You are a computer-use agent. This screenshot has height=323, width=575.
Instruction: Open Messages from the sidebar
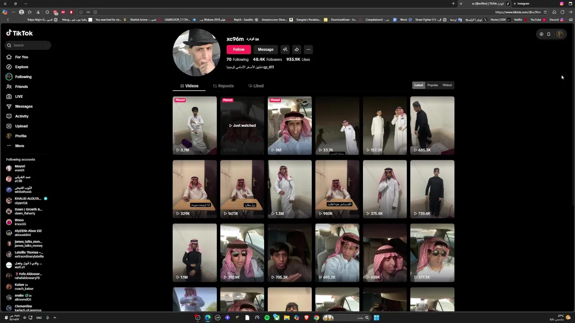19,106
